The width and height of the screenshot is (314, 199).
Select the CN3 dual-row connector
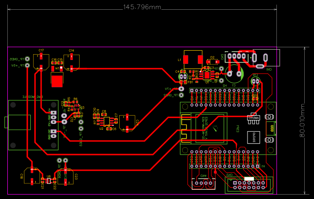click(249, 185)
